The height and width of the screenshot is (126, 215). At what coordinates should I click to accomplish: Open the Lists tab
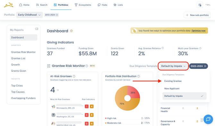click(x=118, y=5)
